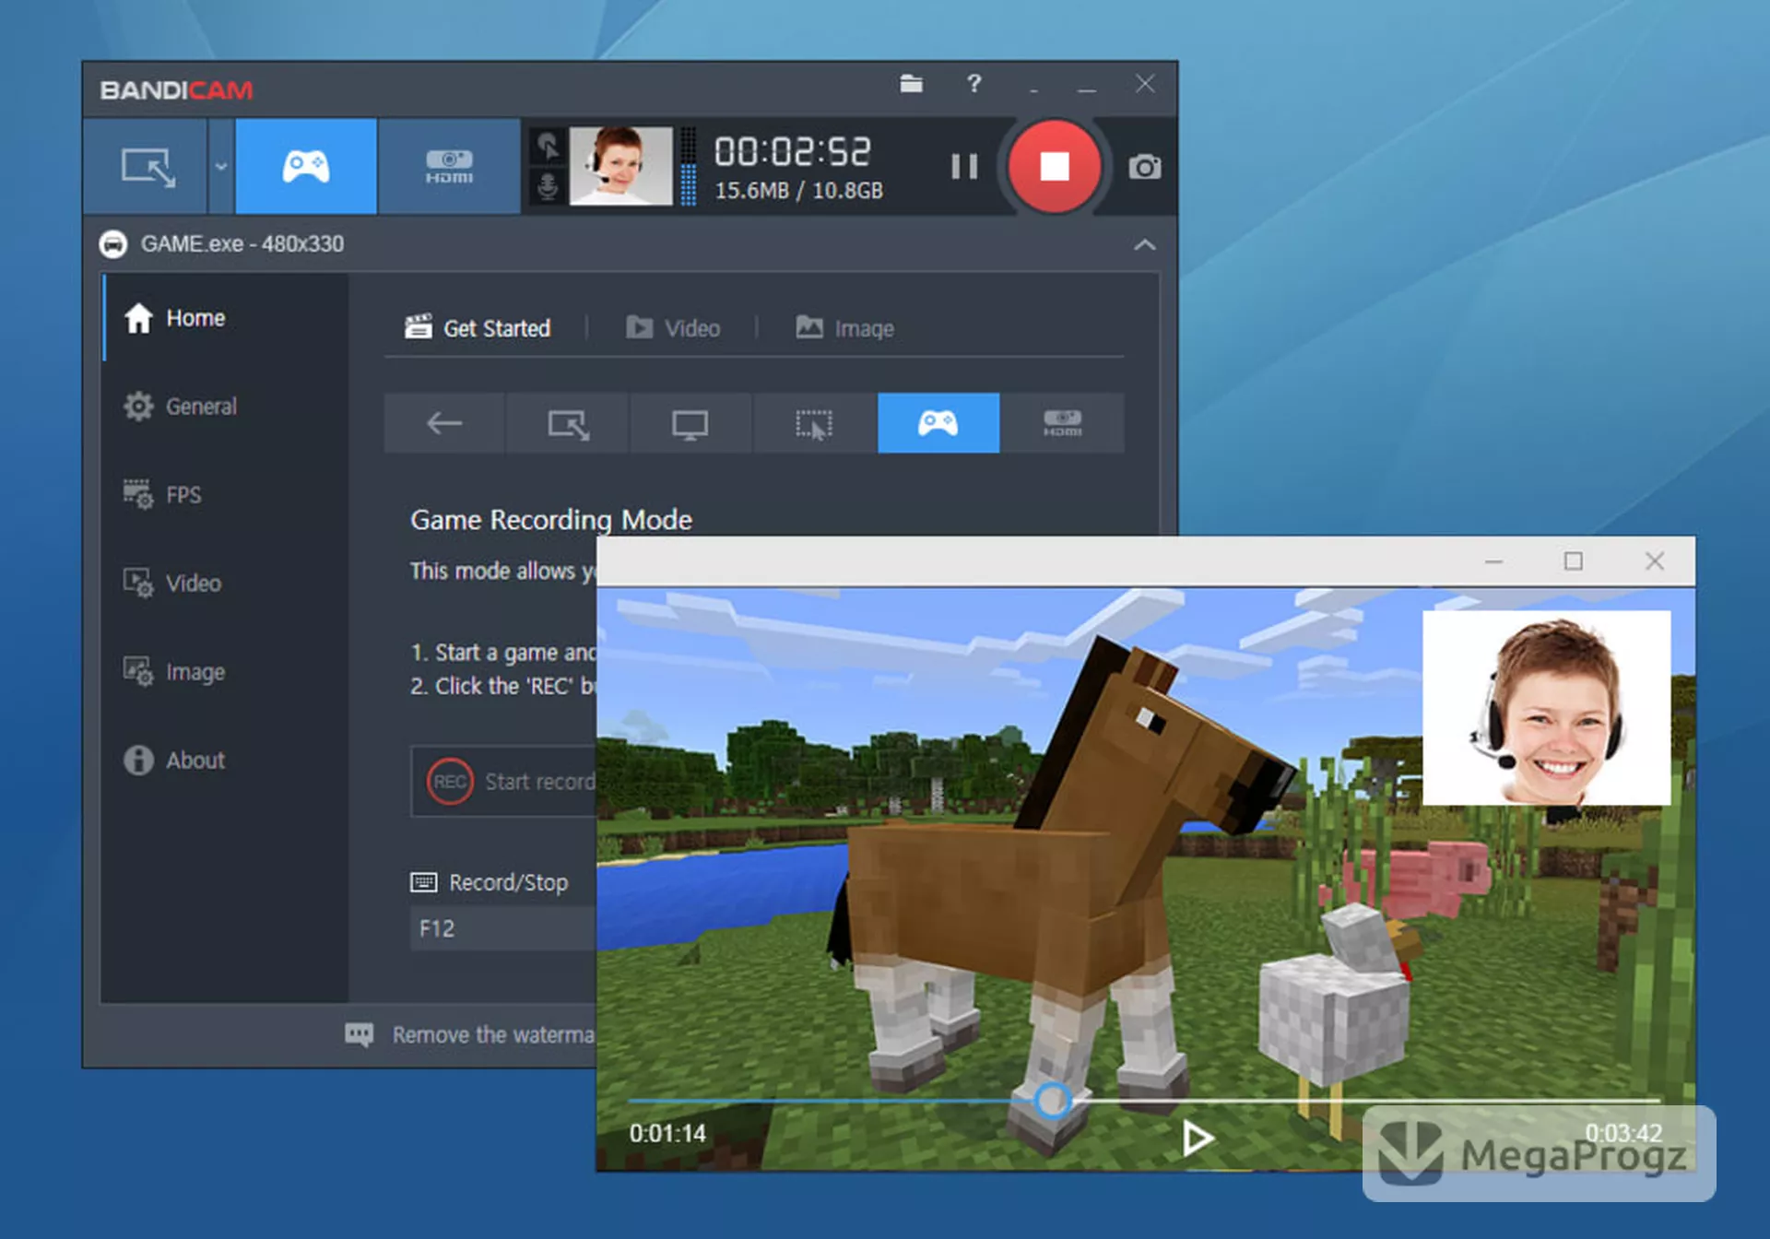Switch to the Get Started tab

click(x=477, y=327)
